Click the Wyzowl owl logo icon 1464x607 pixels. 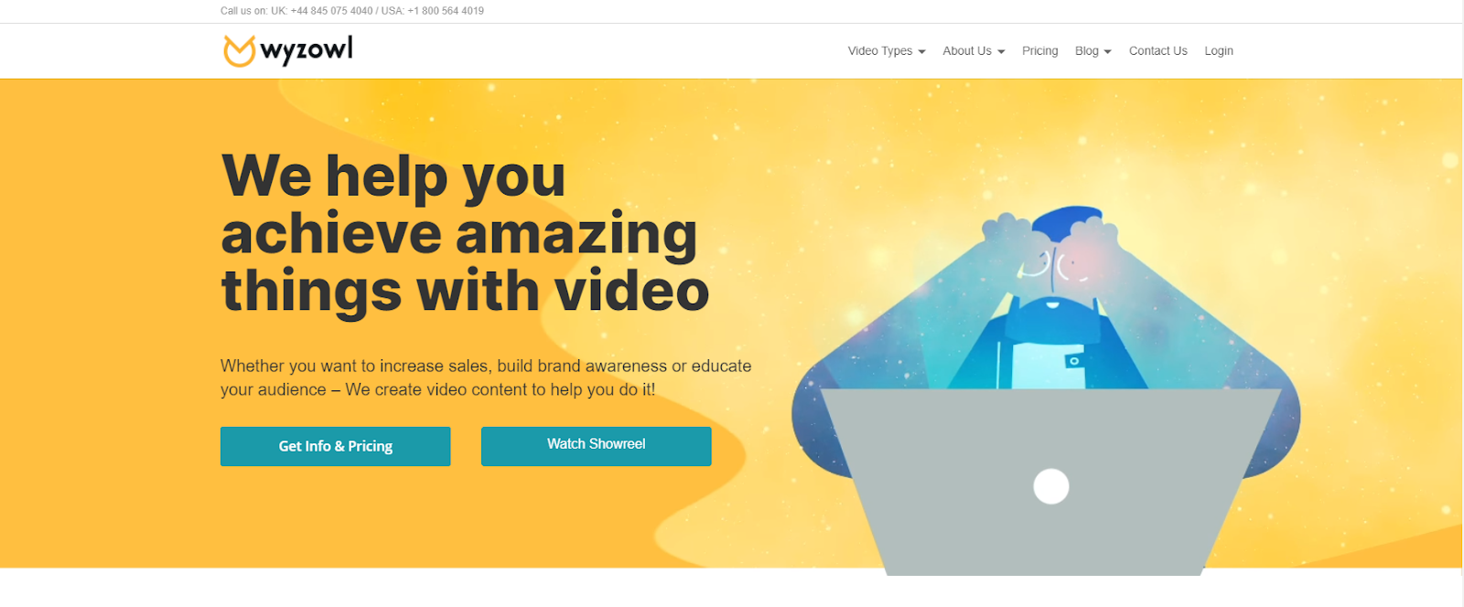[x=239, y=51]
